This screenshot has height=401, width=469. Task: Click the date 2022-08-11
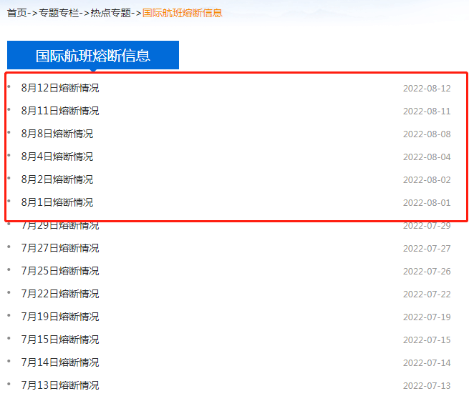(427, 112)
